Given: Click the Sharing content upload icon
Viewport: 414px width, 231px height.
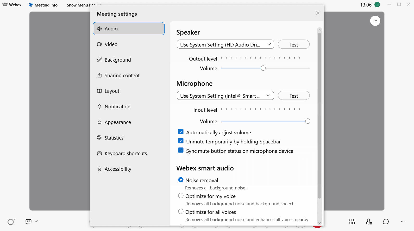Looking at the screenshot, I should click(x=99, y=75).
